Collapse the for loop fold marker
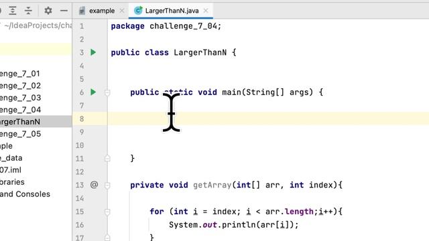The image size is (429, 241). click(x=107, y=212)
